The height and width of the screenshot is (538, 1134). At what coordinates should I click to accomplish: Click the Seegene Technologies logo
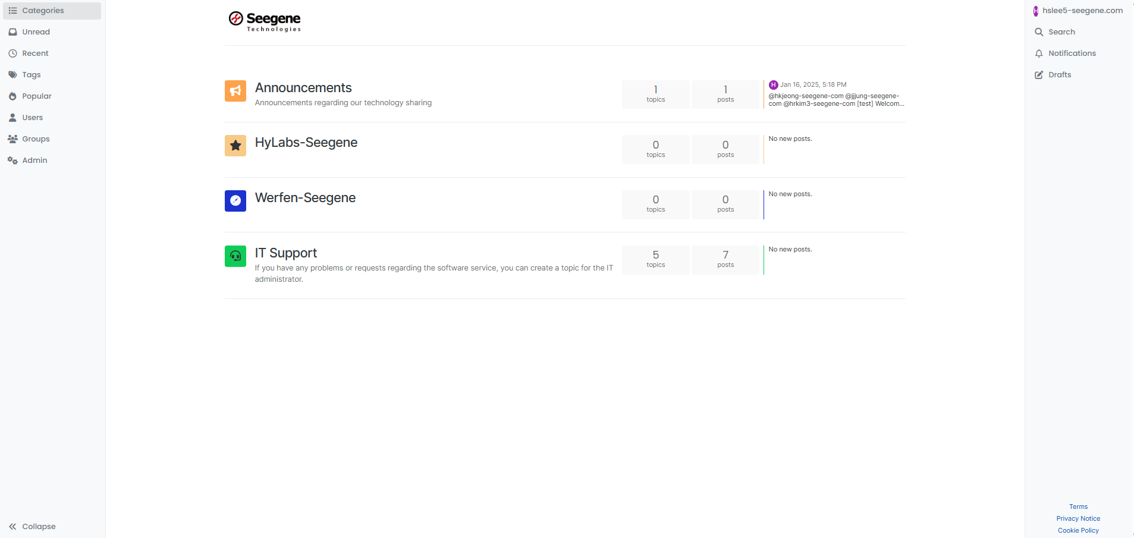(x=265, y=21)
